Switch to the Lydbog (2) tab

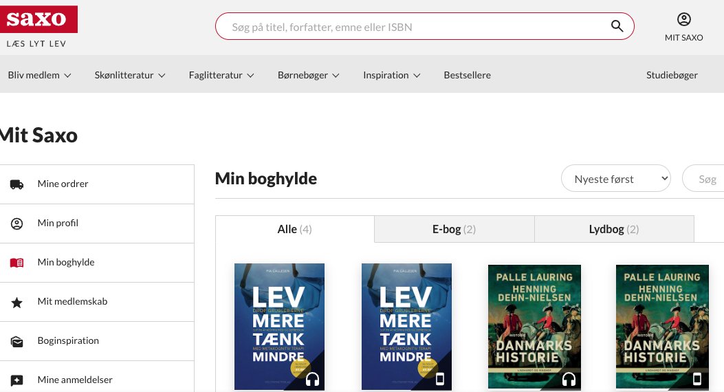(x=613, y=229)
